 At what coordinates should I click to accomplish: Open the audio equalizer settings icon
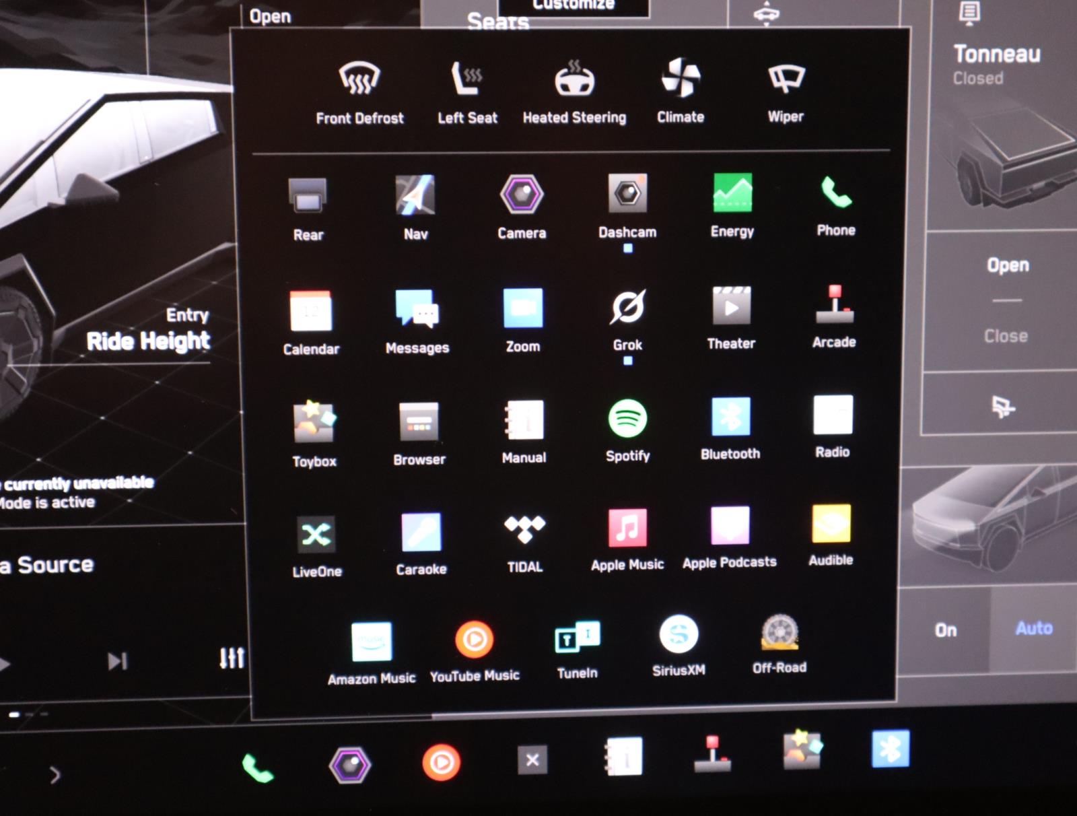(x=232, y=658)
